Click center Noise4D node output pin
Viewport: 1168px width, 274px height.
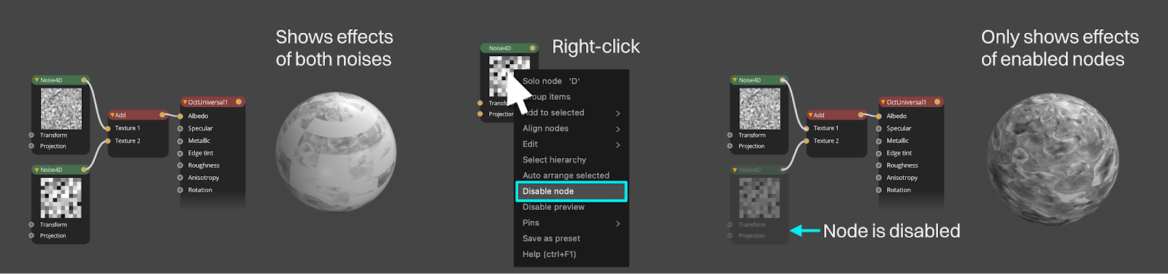(x=532, y=48)
